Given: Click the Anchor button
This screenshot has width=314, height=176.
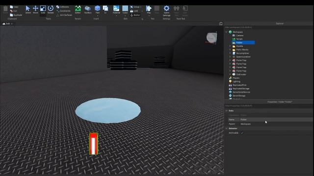Looking at the screenshot, I should pyautogui.click(x=135, y=15).
